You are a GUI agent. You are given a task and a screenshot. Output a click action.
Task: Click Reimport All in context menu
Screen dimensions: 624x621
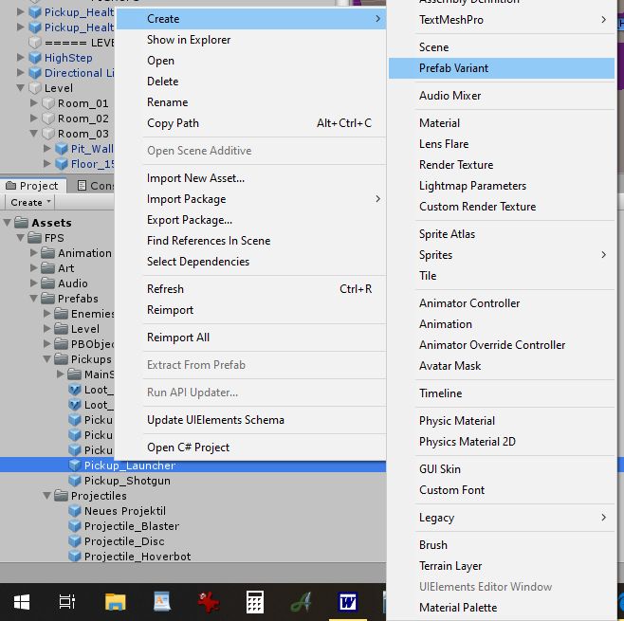[x=178, y=338]
